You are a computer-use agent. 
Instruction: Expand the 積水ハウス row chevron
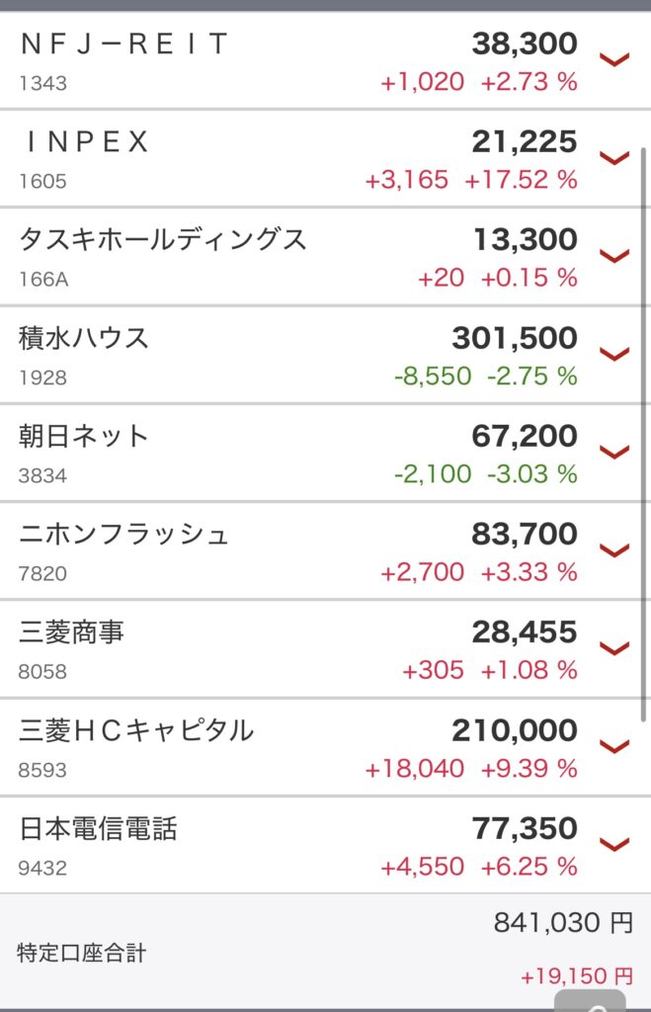tap(614, 355)
